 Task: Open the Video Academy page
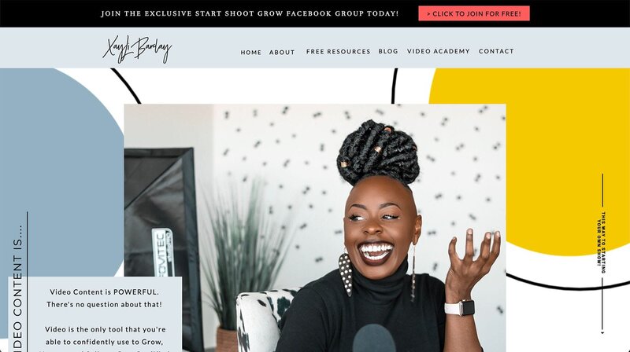439,51
